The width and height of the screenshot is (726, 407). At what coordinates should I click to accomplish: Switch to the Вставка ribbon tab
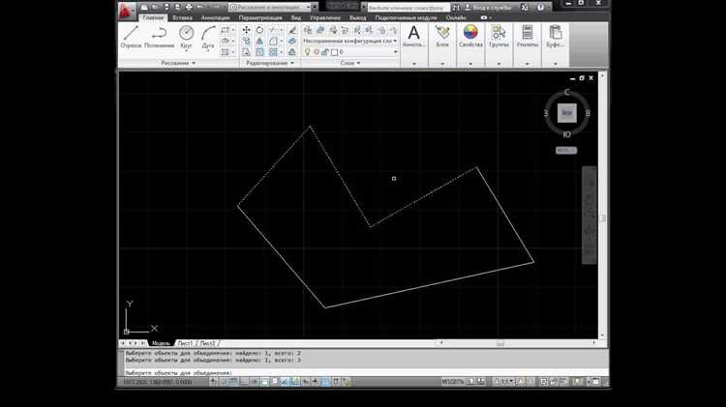coord(182,17)
